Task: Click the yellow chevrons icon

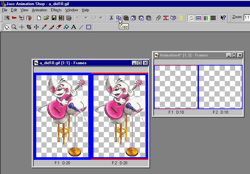Action: pos(181,18)
